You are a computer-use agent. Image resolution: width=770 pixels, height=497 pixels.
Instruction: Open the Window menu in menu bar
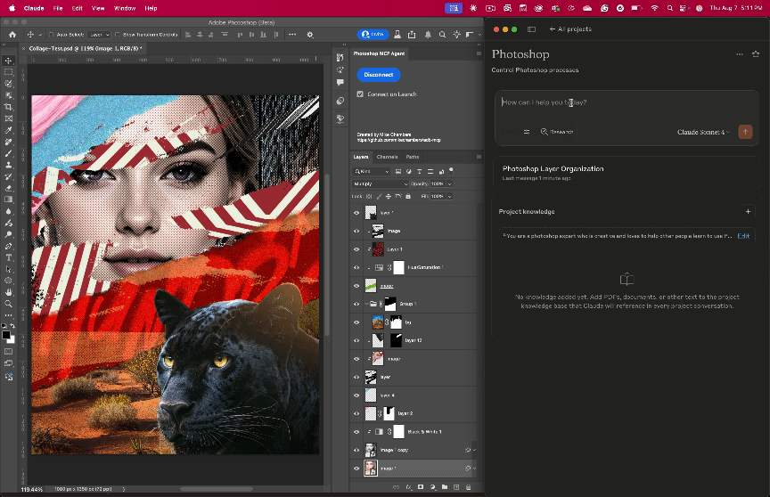click(125, 8)
